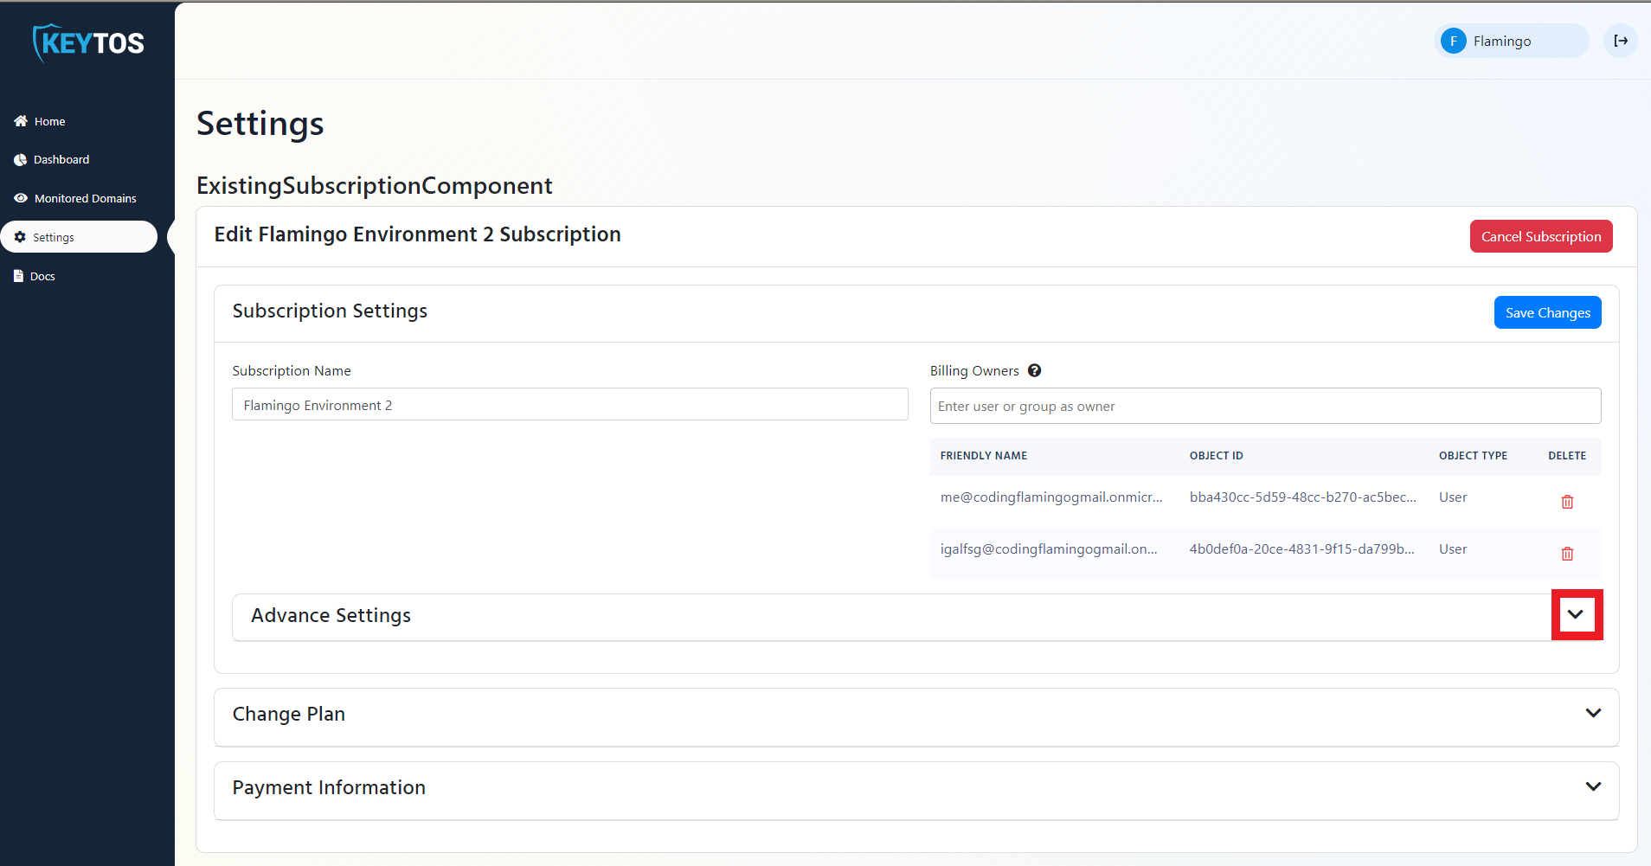Click the Settings gear icon

20,237
